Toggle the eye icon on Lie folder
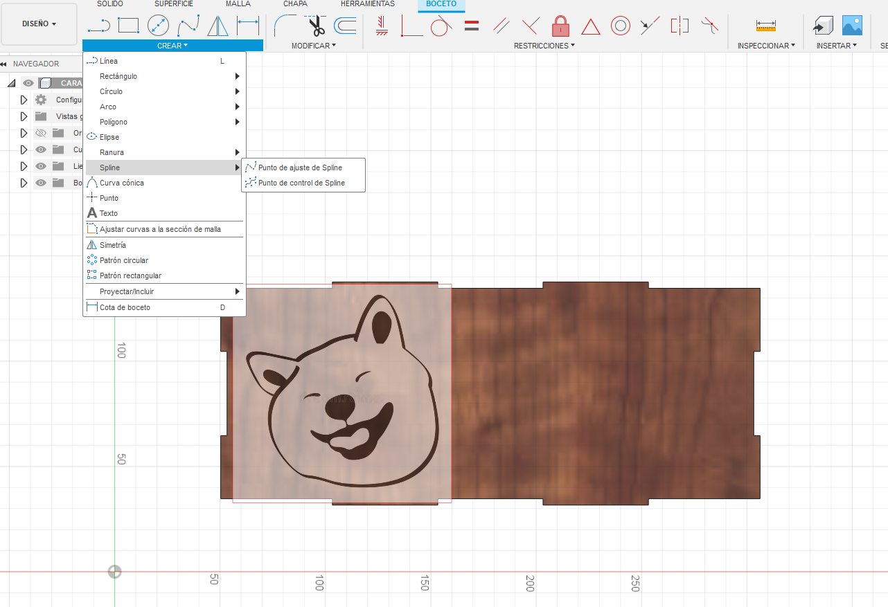The height and width of the screenshot is (607, 888). click(x=41, y=166)
